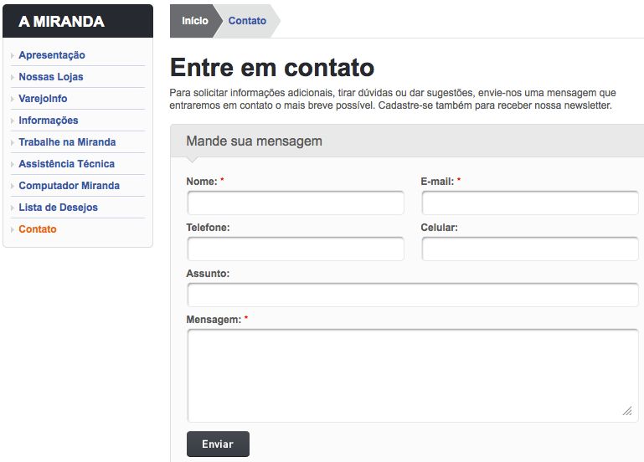Viewport: 644px width, 462px height.
Task: Click the A MIRANDA sidebar header
Action: [x=78, y=22]
